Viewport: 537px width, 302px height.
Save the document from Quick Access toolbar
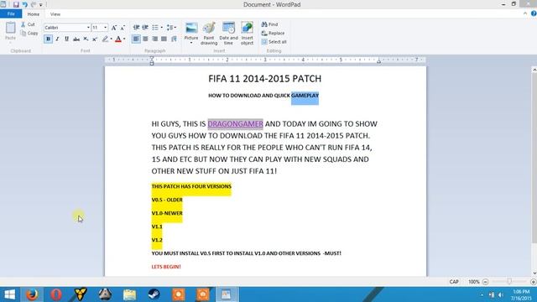(x=16, y=4)
